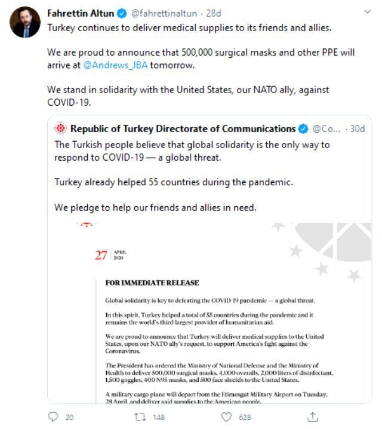Image resolution: width=382 pixels, height=429 pixels.
Task: Click the 20 replies count
Action: click(69, 417)
